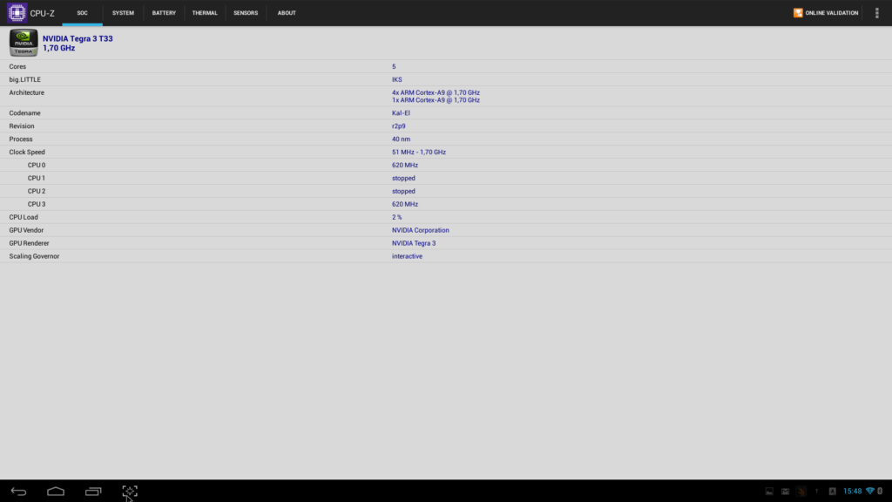Tap the orange Swype notification icon
This screenshot has height=502, width=892.
click(801, 492)
